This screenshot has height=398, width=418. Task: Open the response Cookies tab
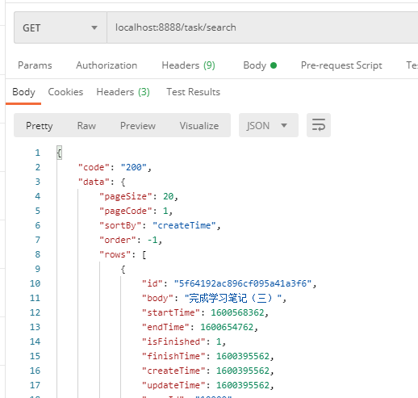[x=65, y=92]
